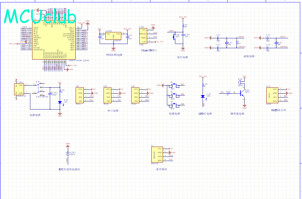Click the MCUclub watermark logo
This screenshot has width=302, height=199.
[x=40, y=16]
